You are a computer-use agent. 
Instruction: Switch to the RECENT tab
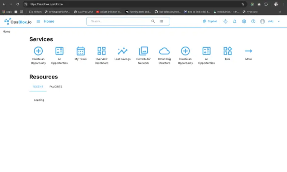point(38,87)
